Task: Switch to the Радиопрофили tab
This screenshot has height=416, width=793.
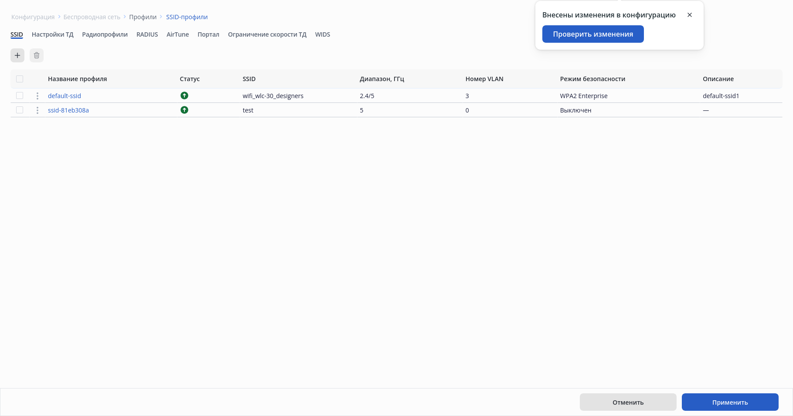Action: [x=105, y=34]
